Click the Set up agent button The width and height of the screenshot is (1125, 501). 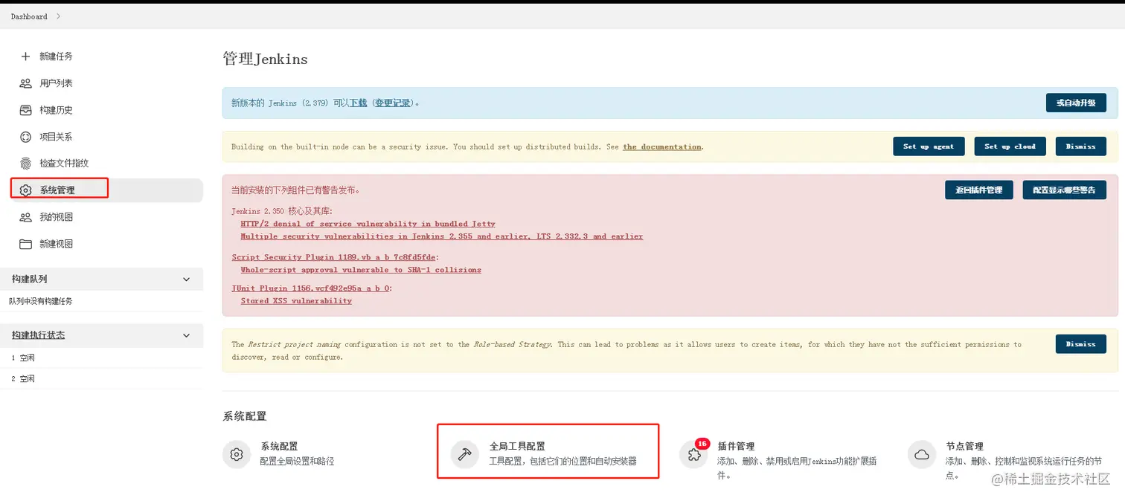click(x=929, y=146)
